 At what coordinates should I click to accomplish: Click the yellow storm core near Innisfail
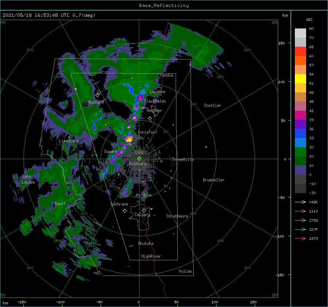click(130, 139)
